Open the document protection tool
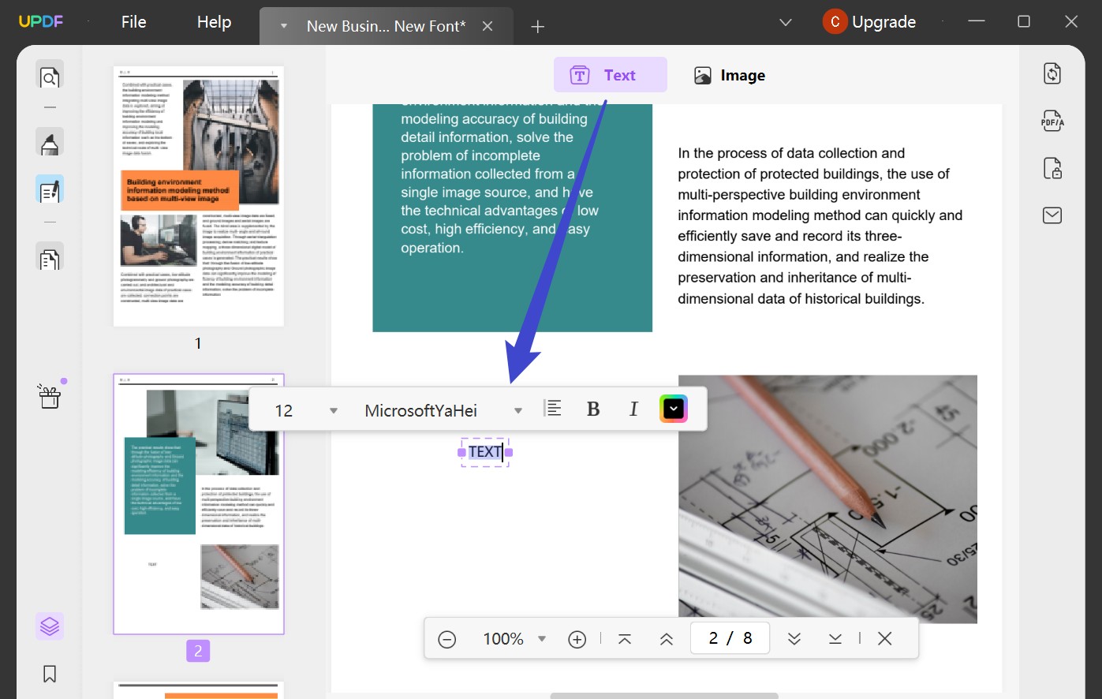This screenshot has height=699, width=1102. coord(1052,168)
